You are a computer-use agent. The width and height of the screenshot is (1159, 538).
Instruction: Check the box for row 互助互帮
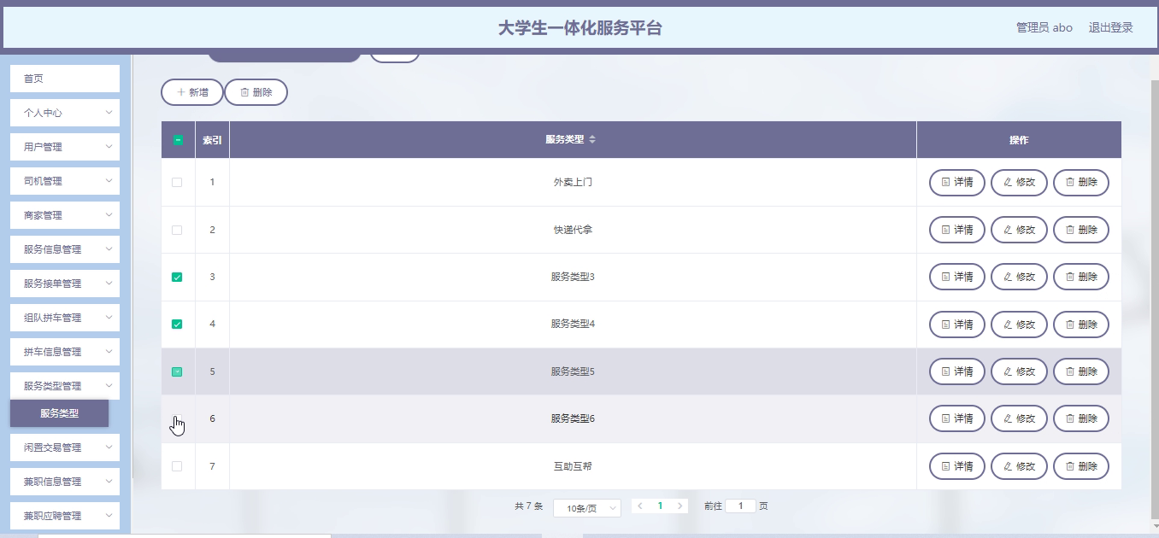coord(177,466)
